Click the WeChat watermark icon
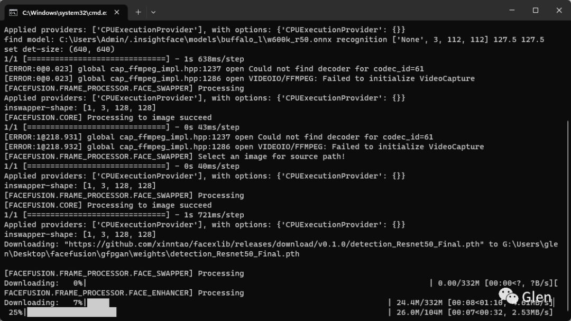Image resolution: width=571 pixels, height=321 pixels. (509, 296)
